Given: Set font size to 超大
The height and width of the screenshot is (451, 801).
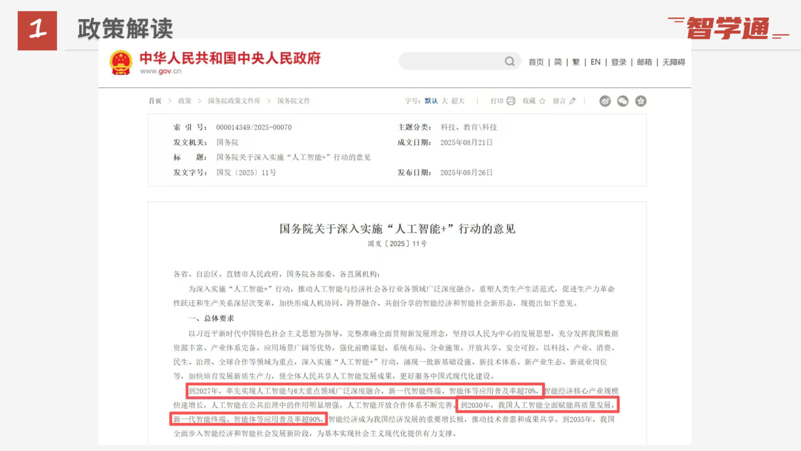Looking at the screenshot, I should (458, 101).
